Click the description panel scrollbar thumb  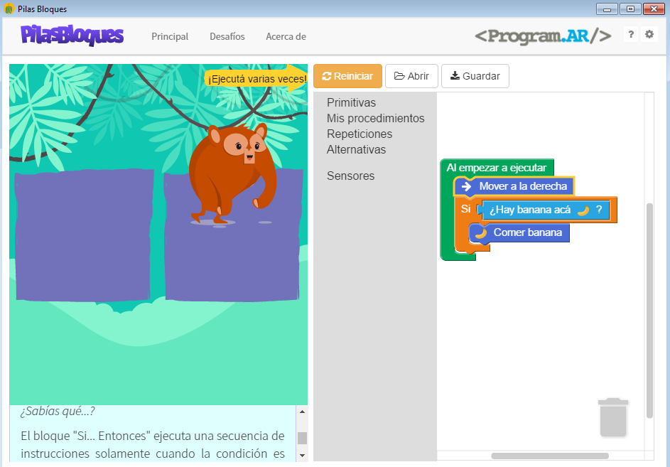(x=302, y=438)
